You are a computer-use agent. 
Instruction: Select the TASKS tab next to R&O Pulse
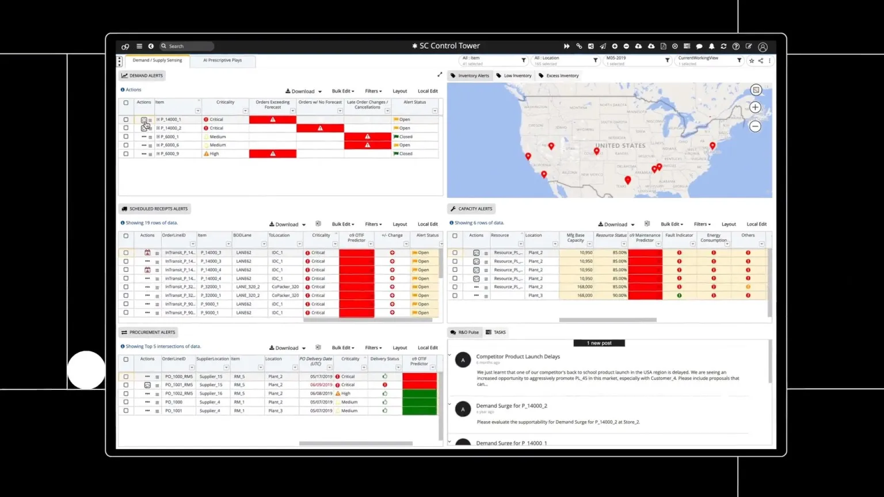(x=496, y=332)
